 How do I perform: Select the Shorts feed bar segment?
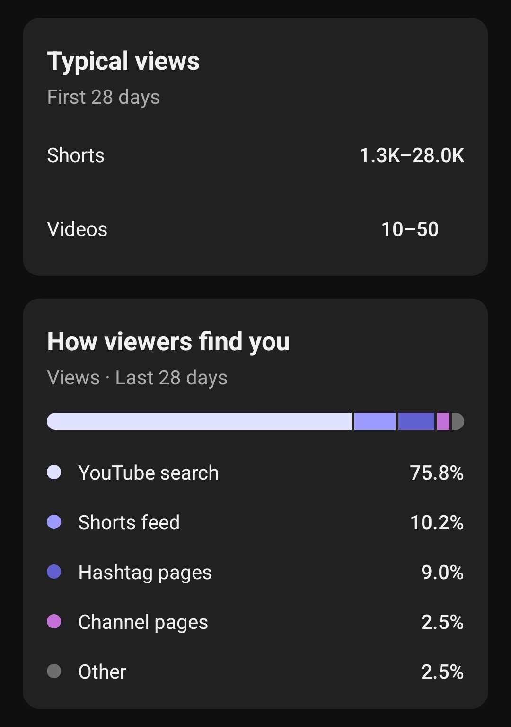[x=375, y=421]
